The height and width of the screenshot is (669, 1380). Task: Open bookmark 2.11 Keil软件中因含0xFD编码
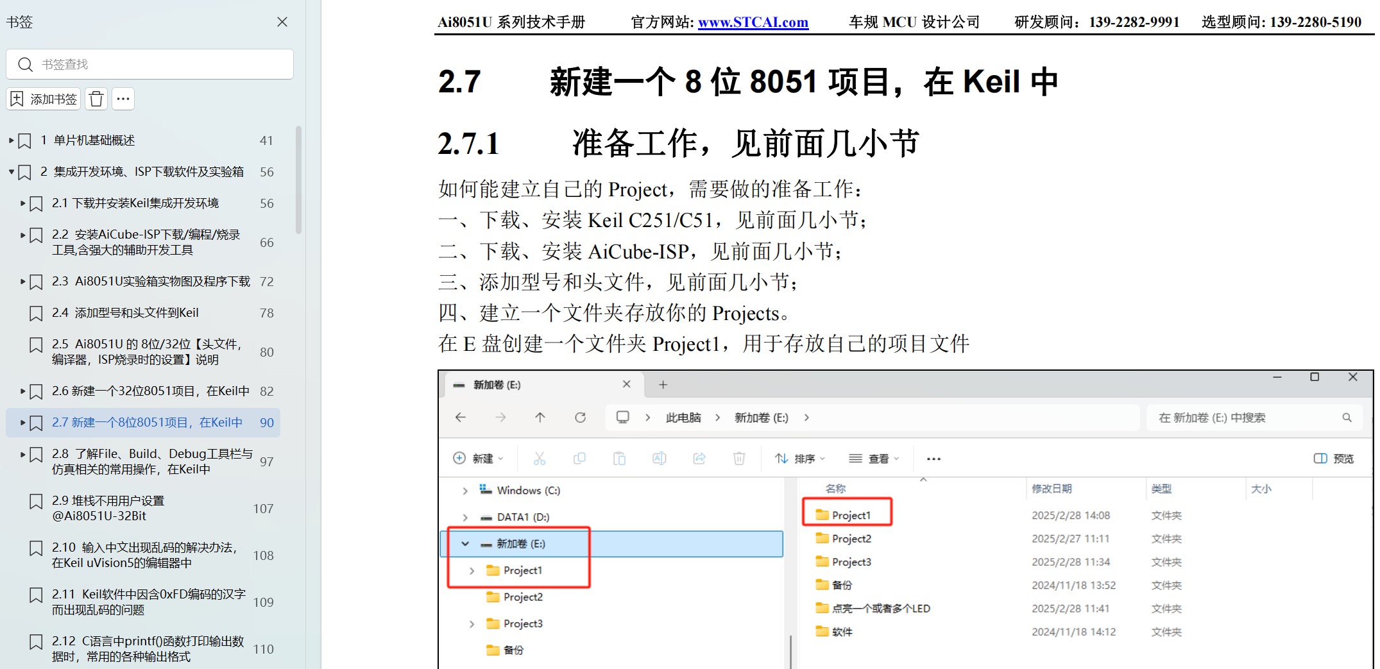pyautogui.click(x=149, y=602)
